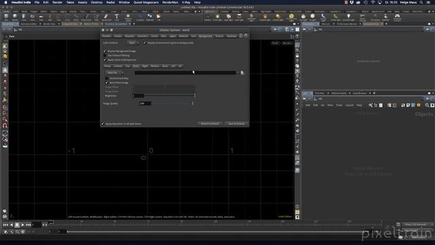The height and width of the screenshot is (245, 435).
Task: Click the background image file path field
Action: 185,73
